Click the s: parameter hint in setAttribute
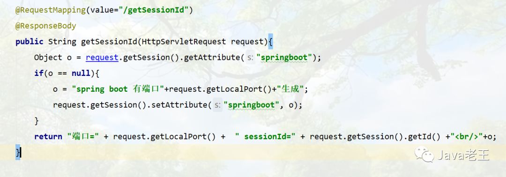The height and width of the screenshot is (177, 506). [x=217, y=105]
